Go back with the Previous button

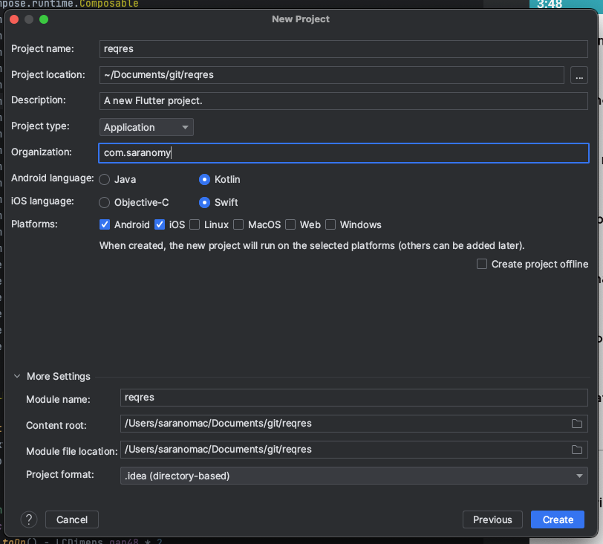(492, 519)
